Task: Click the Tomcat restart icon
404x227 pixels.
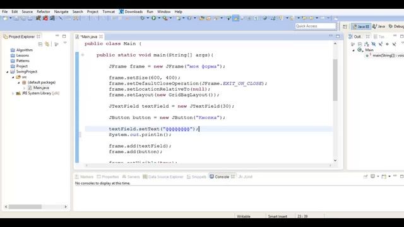Action: point(52,18)
